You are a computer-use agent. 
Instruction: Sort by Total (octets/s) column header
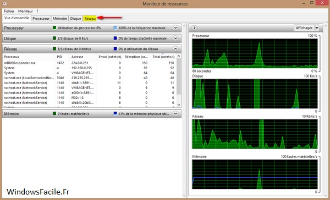163,57
